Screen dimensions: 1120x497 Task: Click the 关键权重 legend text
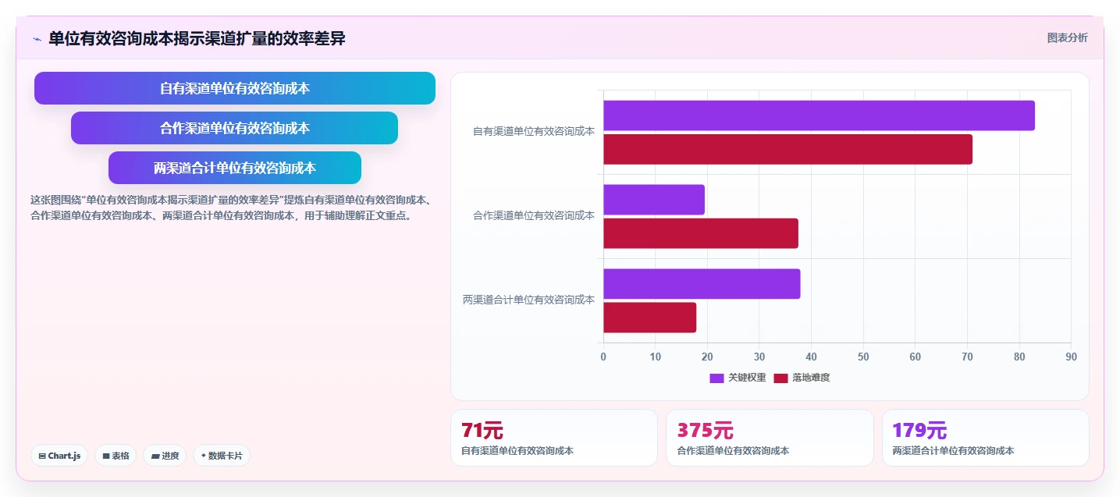(747, 378)
